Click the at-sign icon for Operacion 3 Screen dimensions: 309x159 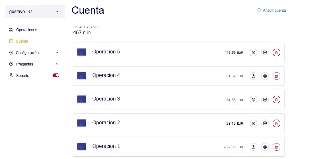(265, 100)
